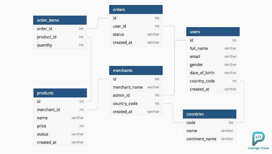The width and height of the screenshot is (272, 154).
Task: Click the country_code field in users
Action: (x=213, y=81)
